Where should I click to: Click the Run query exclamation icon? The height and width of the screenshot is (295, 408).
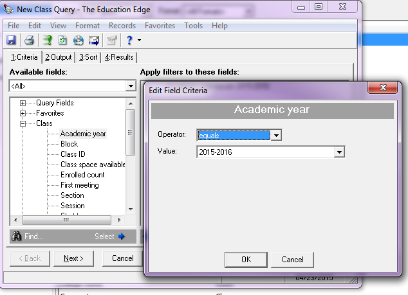coord(48,40)
